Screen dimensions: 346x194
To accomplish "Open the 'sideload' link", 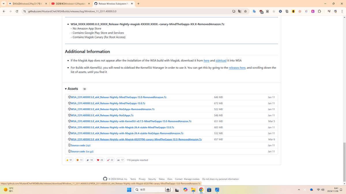I will pyautogui.click(x=221, y=60).
